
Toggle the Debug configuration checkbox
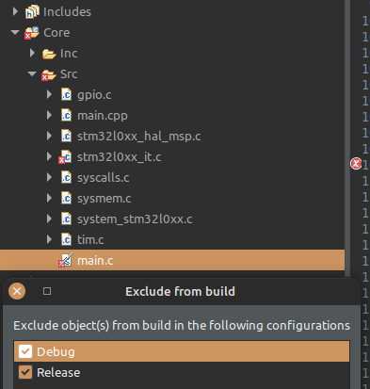(x=25, y=351)
